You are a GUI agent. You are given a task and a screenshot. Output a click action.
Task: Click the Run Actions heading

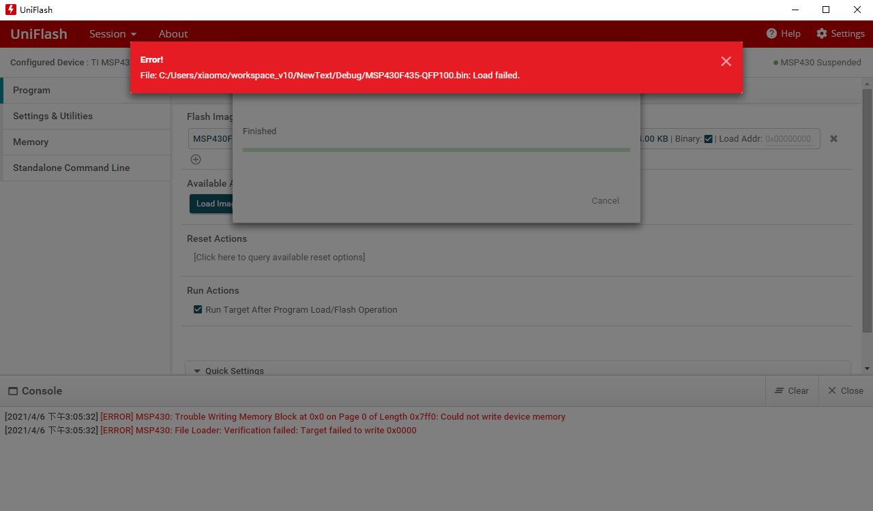point(213,290)
